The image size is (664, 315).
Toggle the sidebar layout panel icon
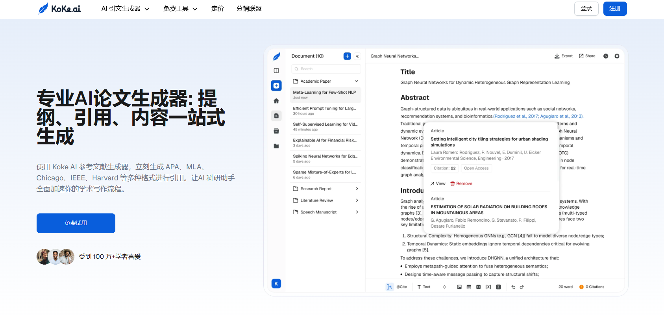pos(276,70)
